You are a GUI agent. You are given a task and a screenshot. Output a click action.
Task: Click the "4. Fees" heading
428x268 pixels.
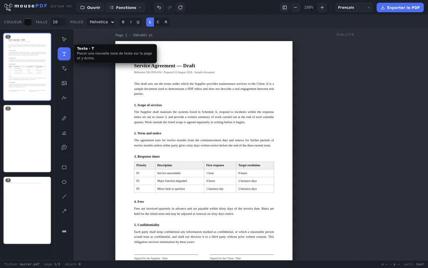139,202
